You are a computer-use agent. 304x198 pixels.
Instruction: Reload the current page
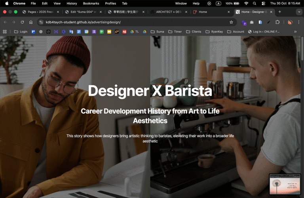point(22,22)
